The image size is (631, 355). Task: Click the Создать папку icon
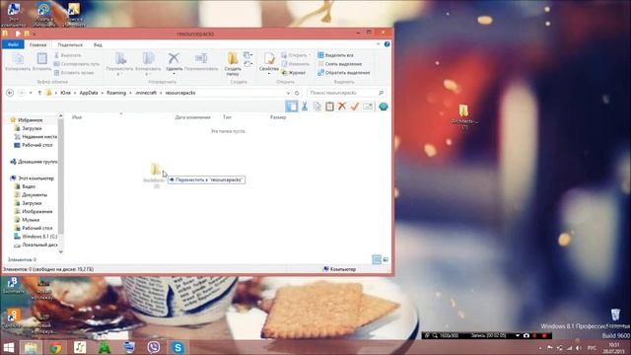tap(233, 63)
